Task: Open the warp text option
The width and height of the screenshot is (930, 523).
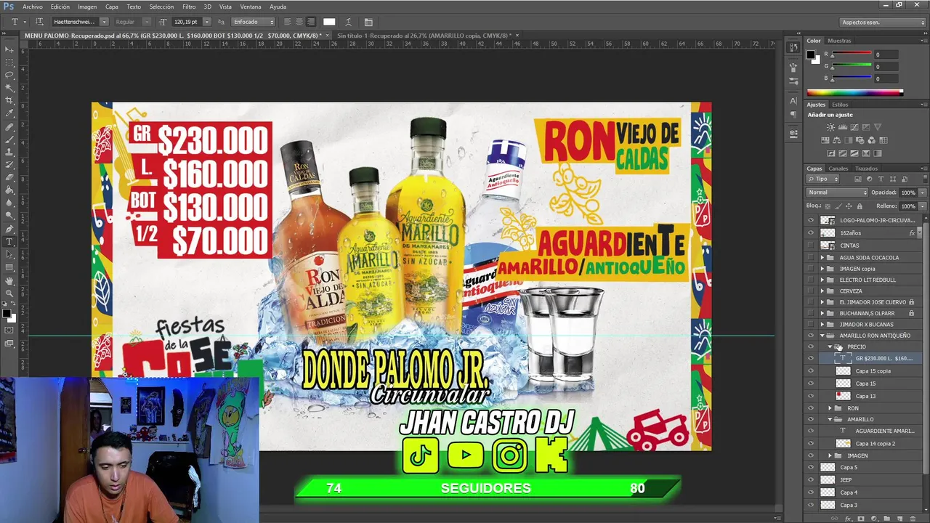Action: [348, 22]
